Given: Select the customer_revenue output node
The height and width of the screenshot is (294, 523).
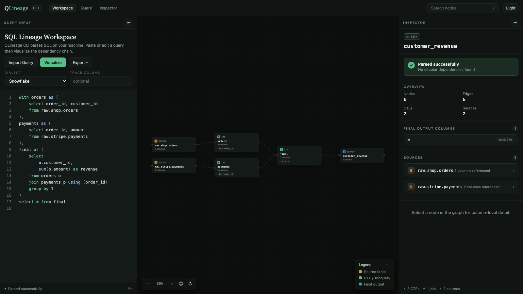Looking at the screenshot, I should (362, 155).
